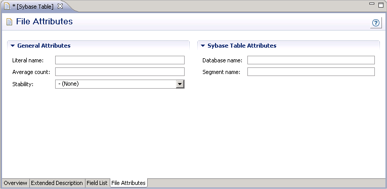Viewport: 387px width, 189px height.
Task: Select the File Attributes bottom tab
Action: tap(128, 183)
